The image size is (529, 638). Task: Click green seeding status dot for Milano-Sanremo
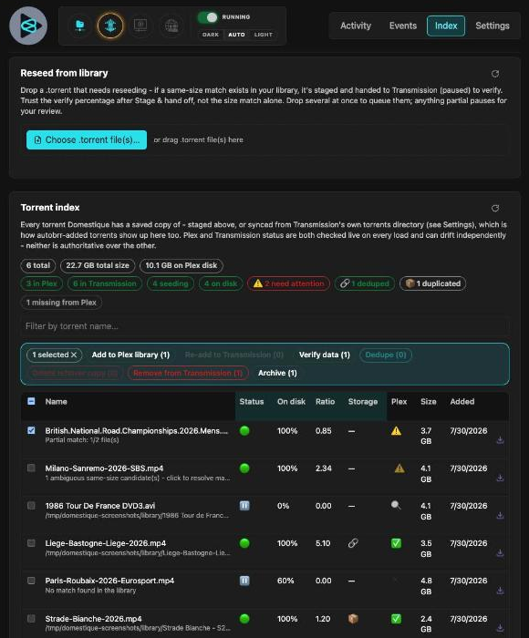(x=244, y=468)
